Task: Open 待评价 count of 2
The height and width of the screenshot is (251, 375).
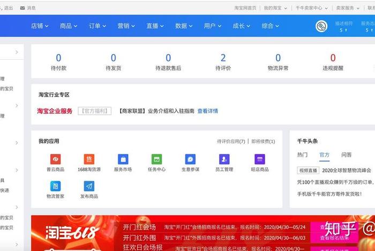Action: point(223,62)
